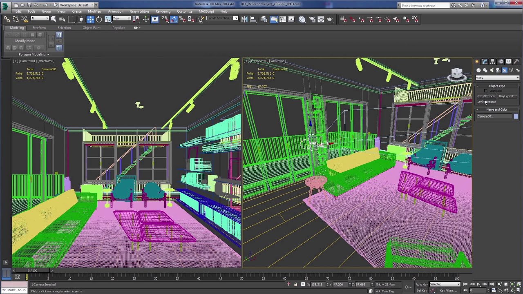Viewport: 523px width, 294px height.
Task: Toggle the Angle Snap icon
Action: pyautogui.click(x=174, y=19)
